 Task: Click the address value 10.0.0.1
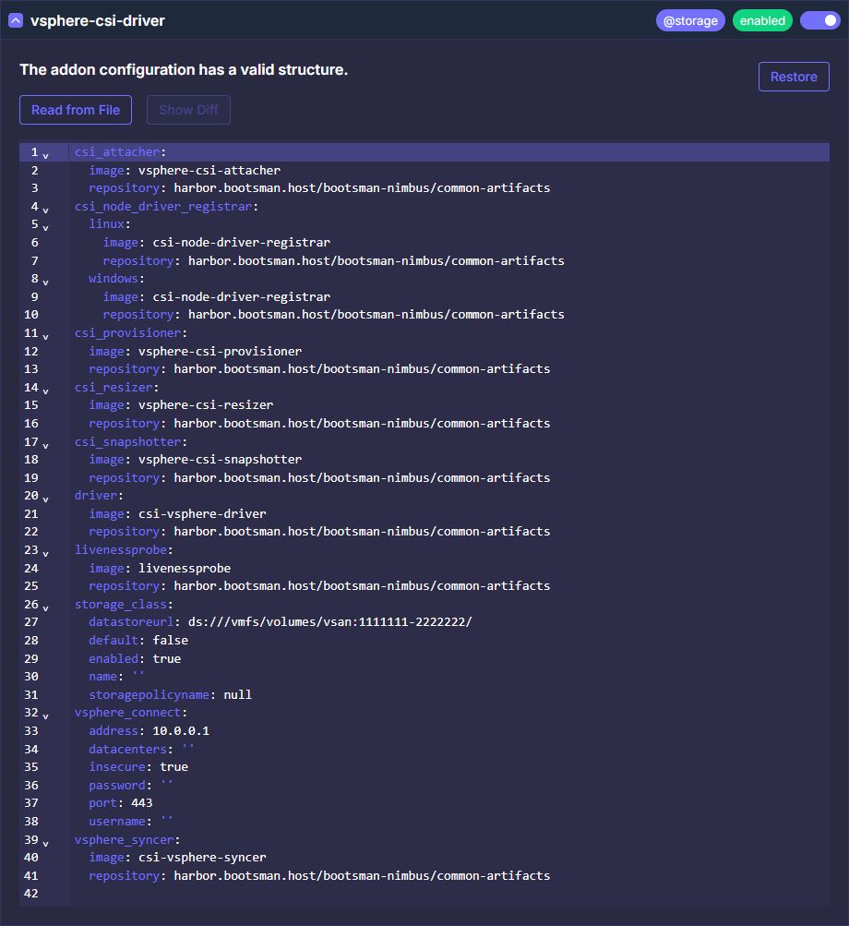[181, 730]
